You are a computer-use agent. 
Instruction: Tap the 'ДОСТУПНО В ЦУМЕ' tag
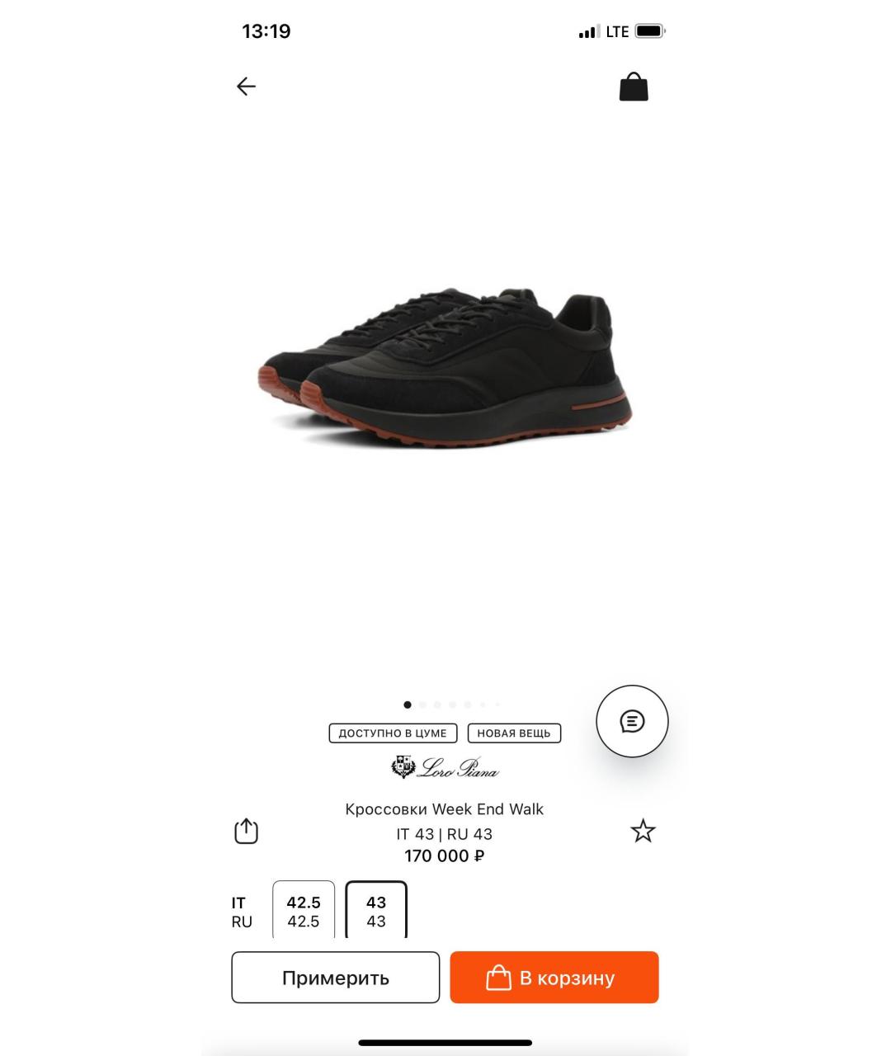tap(393, 733)
